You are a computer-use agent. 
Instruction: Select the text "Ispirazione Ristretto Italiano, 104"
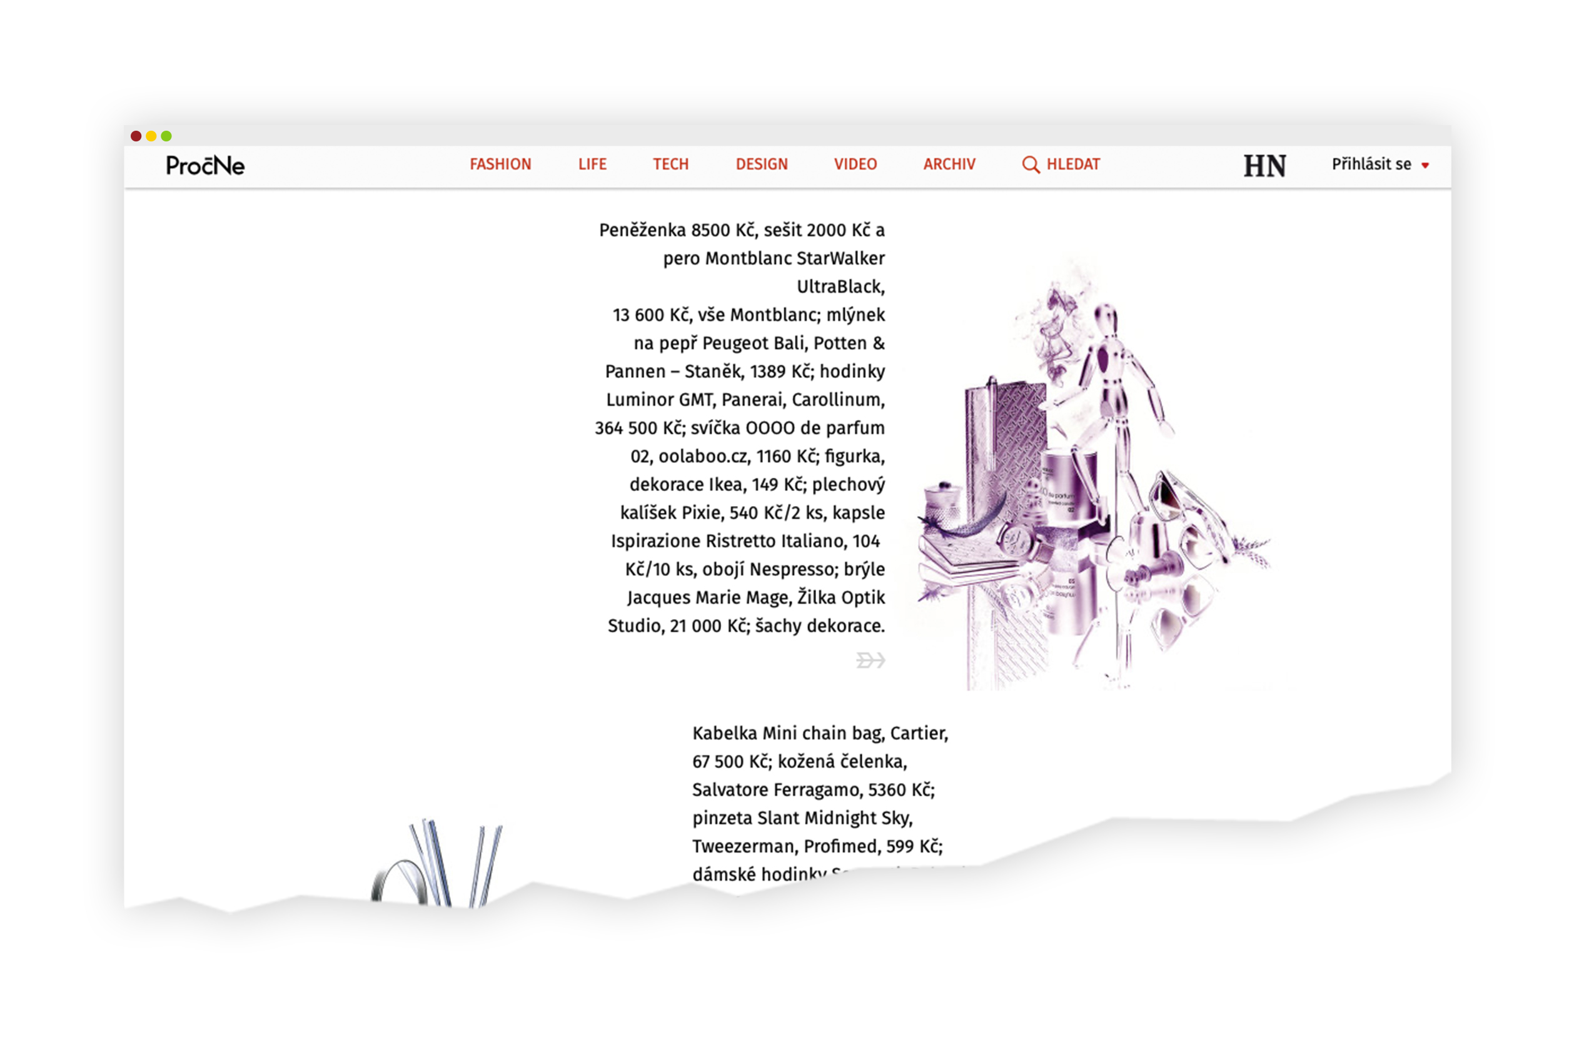click(x=745, y=541)
